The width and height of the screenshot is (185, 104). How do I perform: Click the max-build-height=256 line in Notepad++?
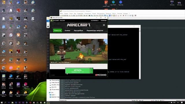75,94
